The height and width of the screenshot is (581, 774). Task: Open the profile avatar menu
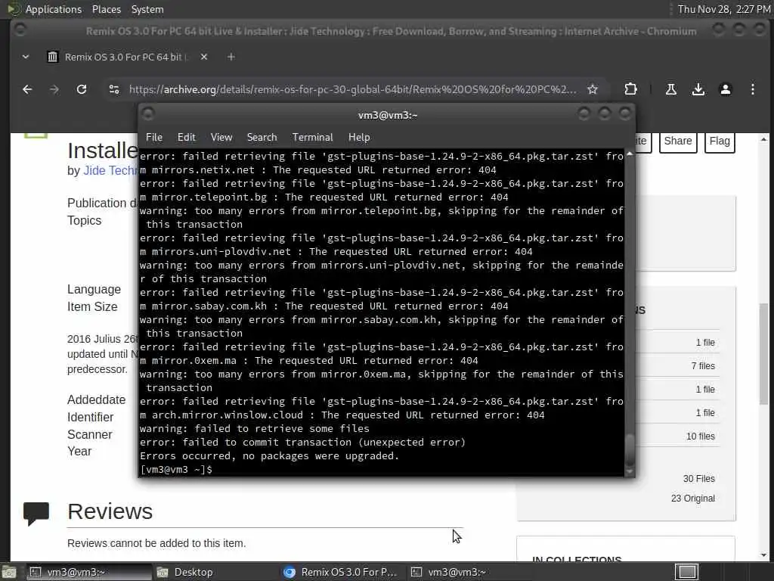click(x=725, y=89)
